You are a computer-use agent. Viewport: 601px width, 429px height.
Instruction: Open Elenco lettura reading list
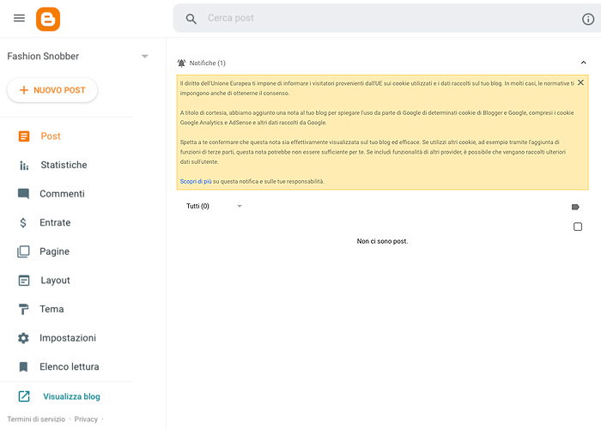point(69,367)
